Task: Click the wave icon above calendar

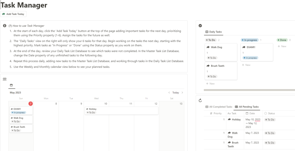Action: [5, 79]
